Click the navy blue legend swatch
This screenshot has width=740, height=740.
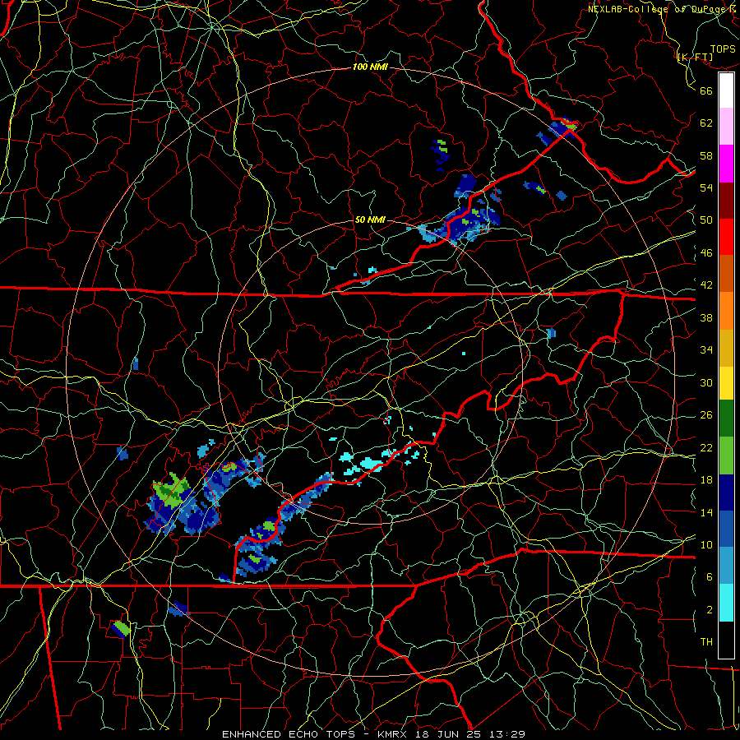pyautogui.click(x=726, y=493)
